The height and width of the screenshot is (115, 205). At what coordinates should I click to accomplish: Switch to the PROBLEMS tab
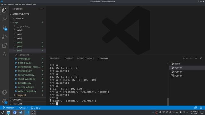click(55, 58)
